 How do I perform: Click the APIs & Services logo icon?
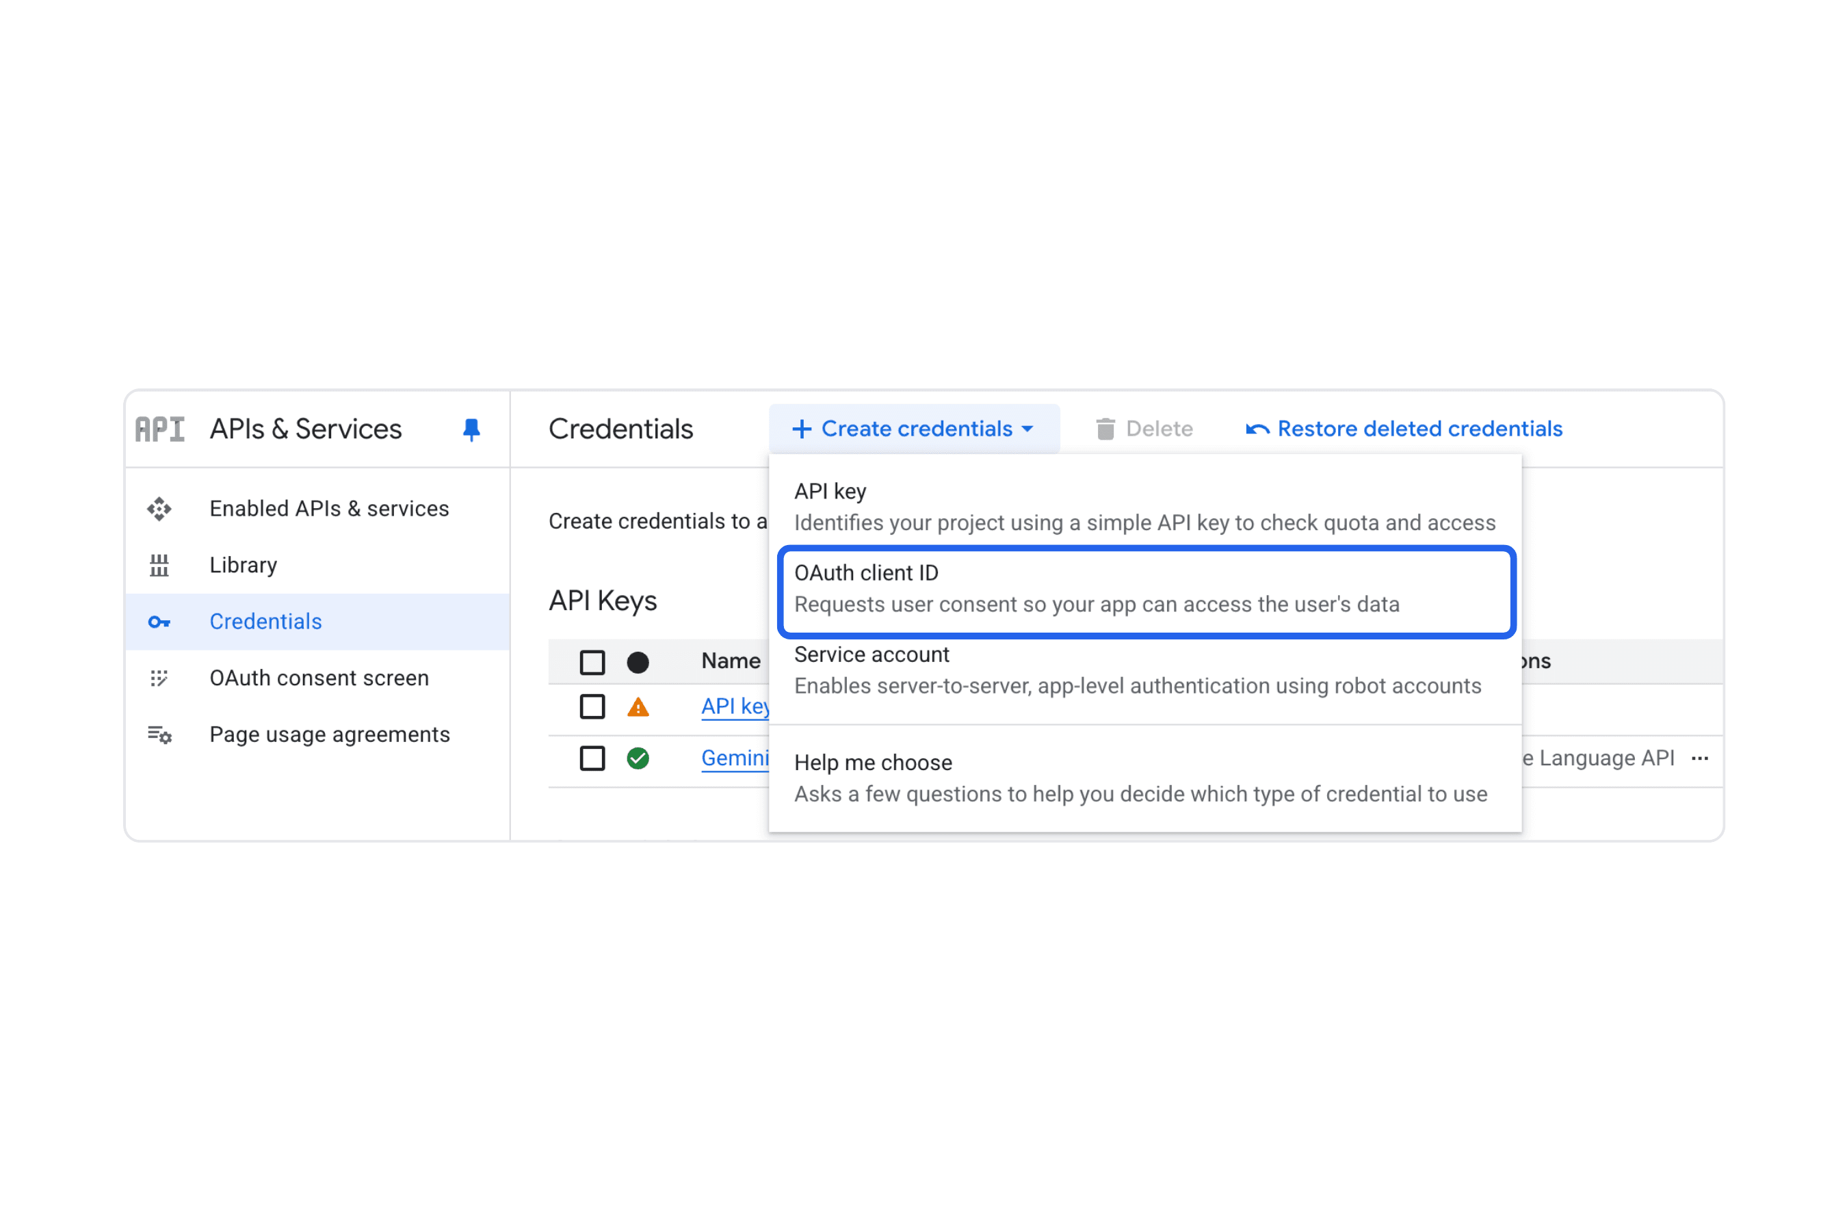point(159,429)
